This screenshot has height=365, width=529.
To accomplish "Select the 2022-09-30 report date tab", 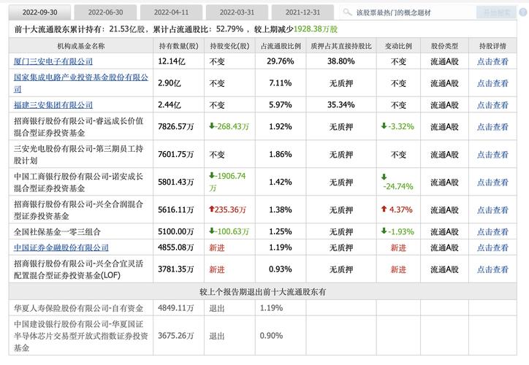I will [x=39, y=12].
